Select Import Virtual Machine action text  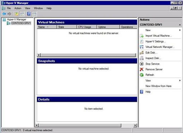point(159,36)
